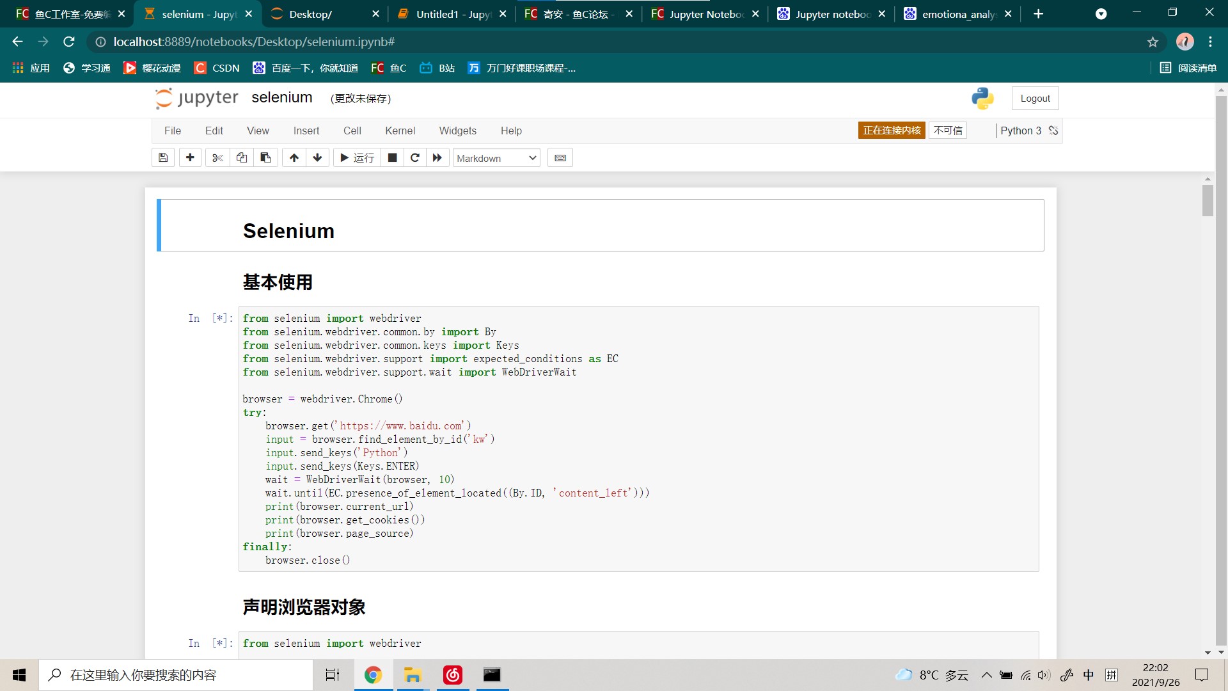Switch to the emotiona_analy browser tab

coord(959,14)
